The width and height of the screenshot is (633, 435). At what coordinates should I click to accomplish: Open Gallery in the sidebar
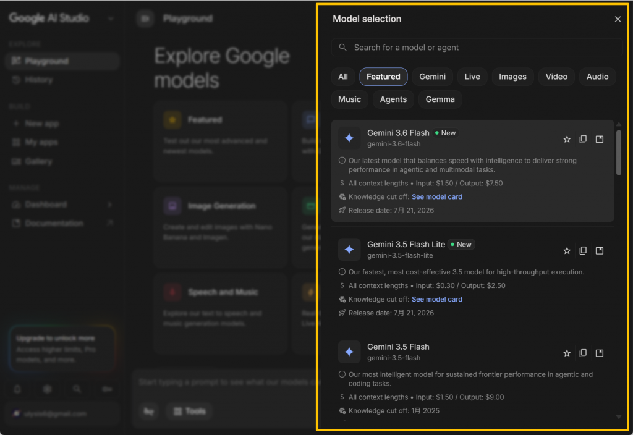(x=62, y=161)
